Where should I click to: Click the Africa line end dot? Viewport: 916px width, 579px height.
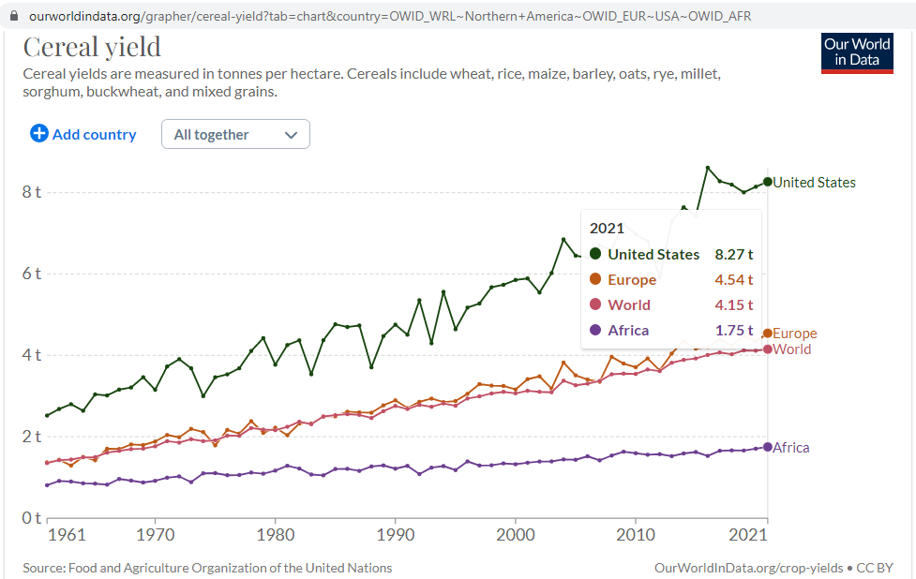point(768,447)
